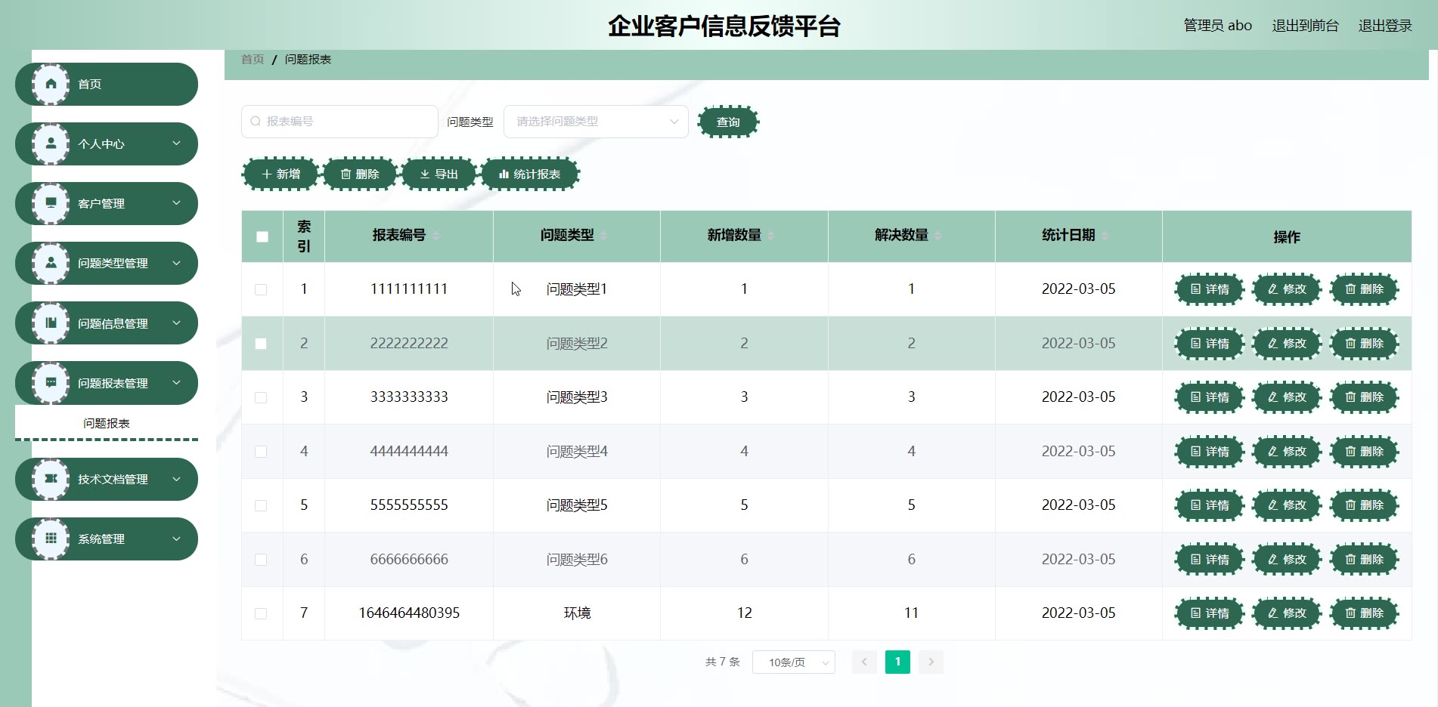Delete the row with 问题类型3

1364,397
